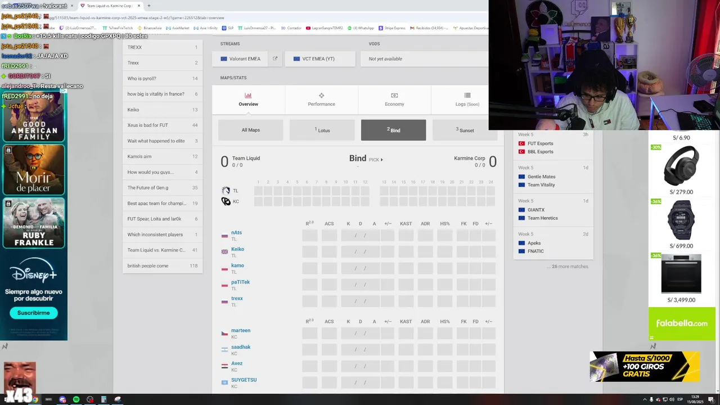Open a new browser tab with plus button
Viewport: 720px width, 405px height.
pos(148,6)
